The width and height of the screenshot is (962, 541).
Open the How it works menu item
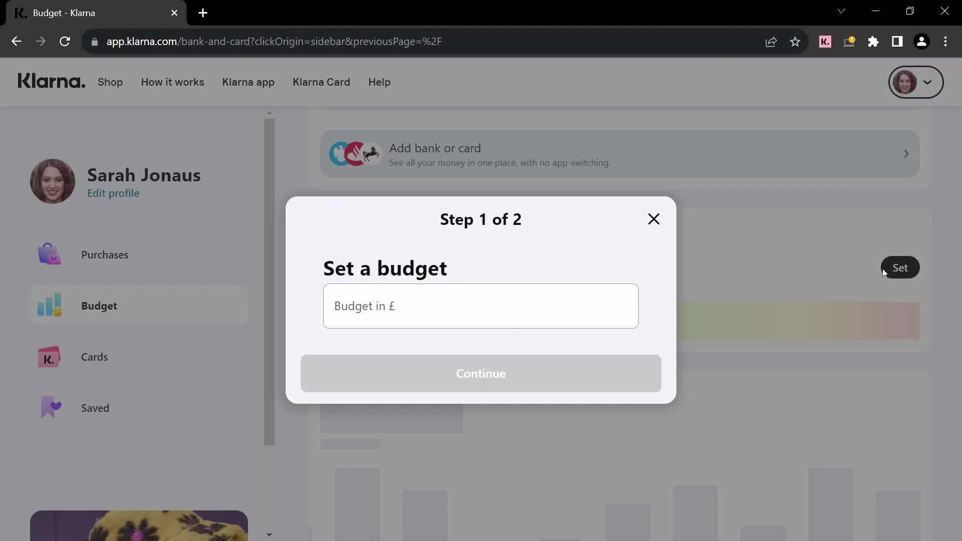172,82
